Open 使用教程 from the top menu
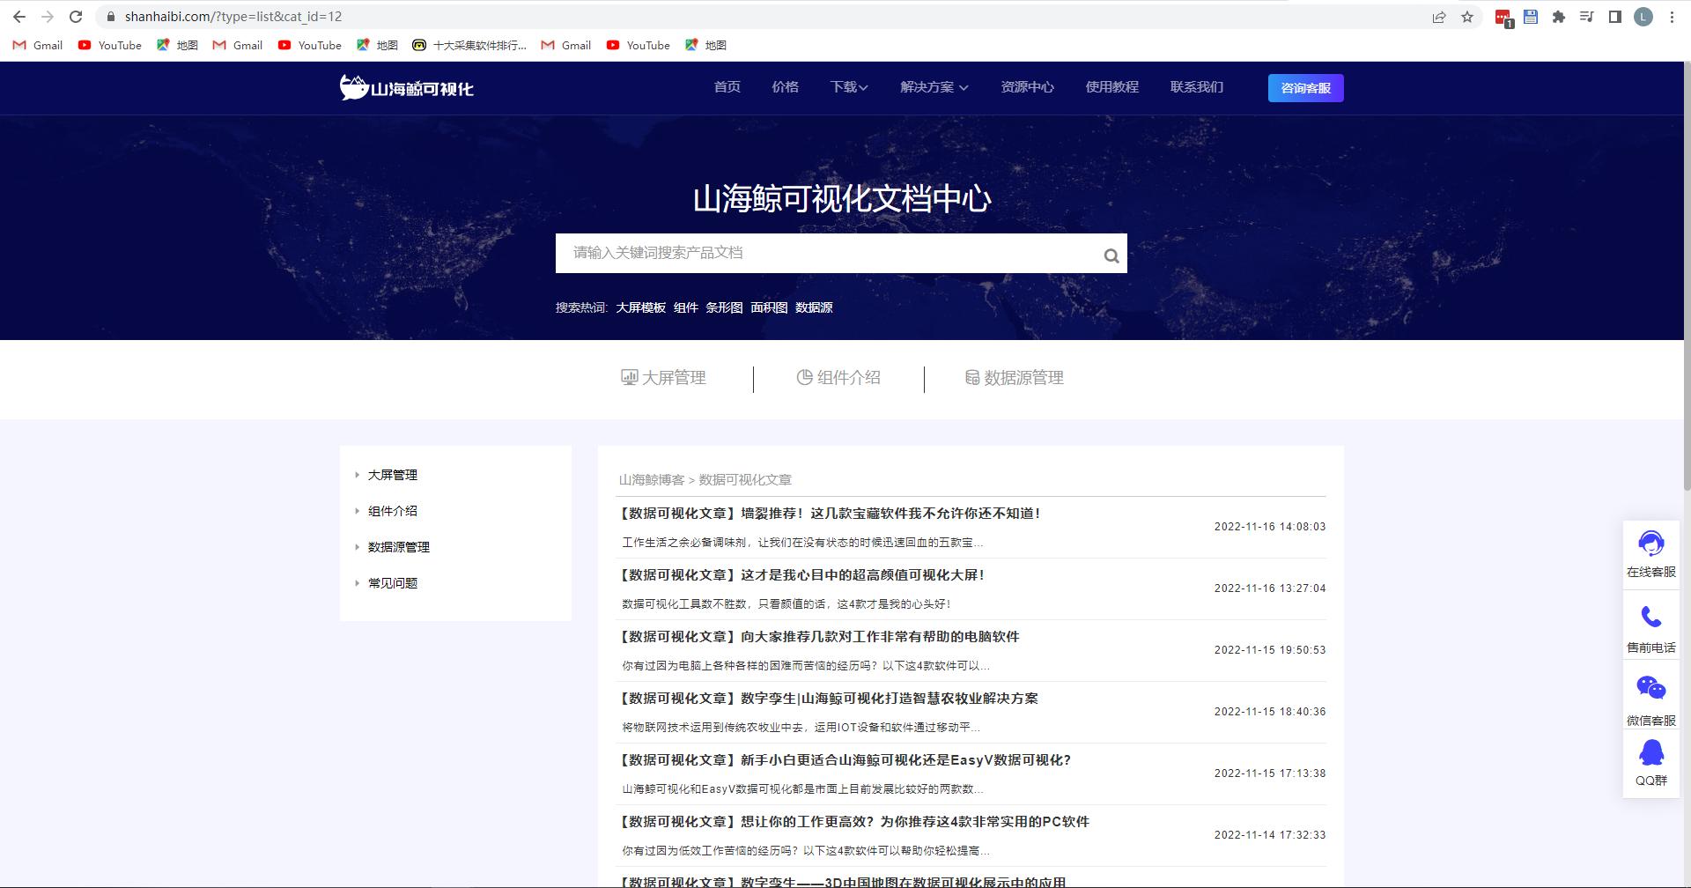 pos(1111,87)
